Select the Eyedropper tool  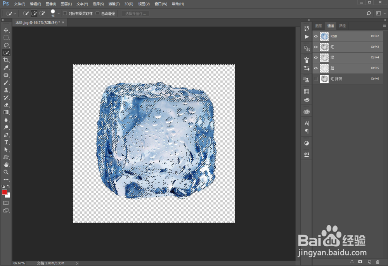click(x=6, y=67)
